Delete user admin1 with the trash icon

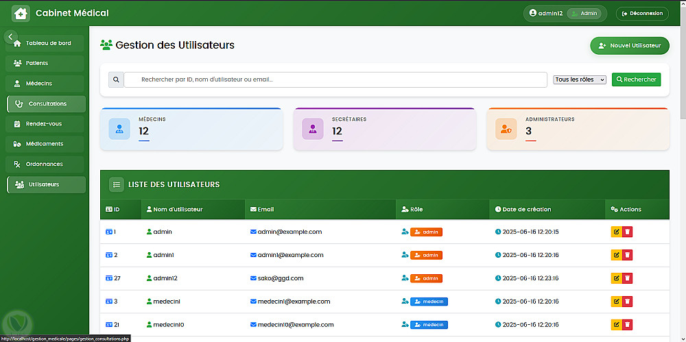628,255
